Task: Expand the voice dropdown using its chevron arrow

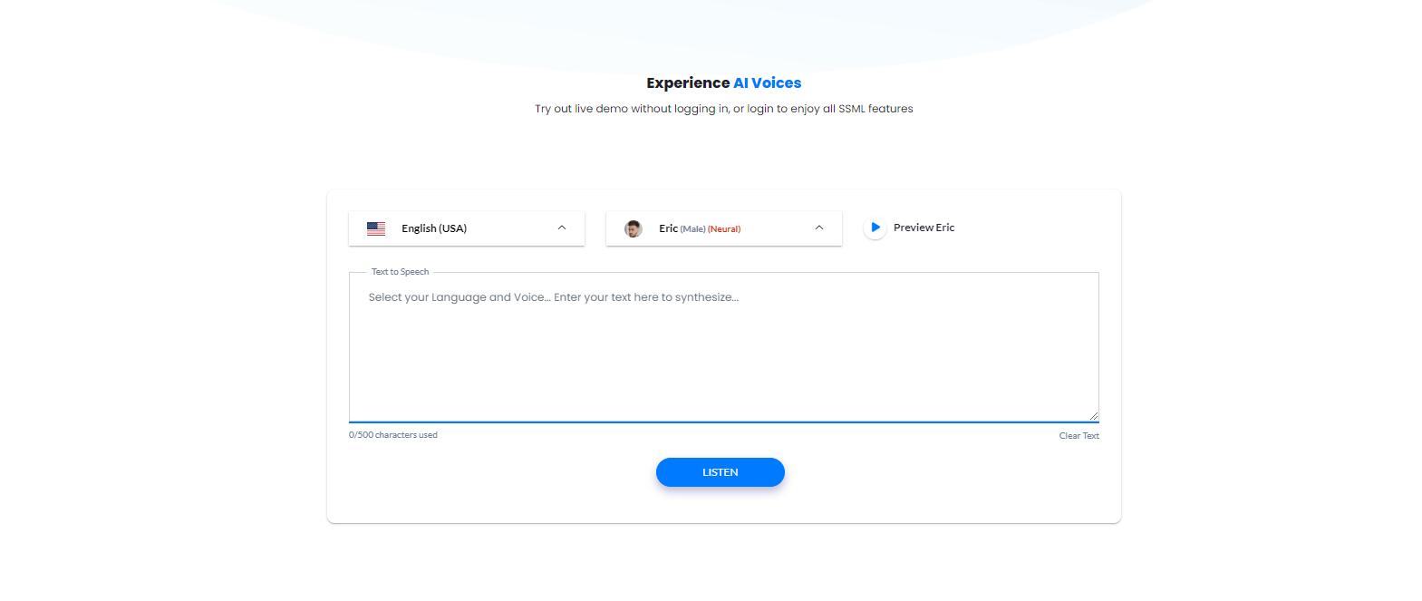Action: pyautogui.click(x=819, y=228)
